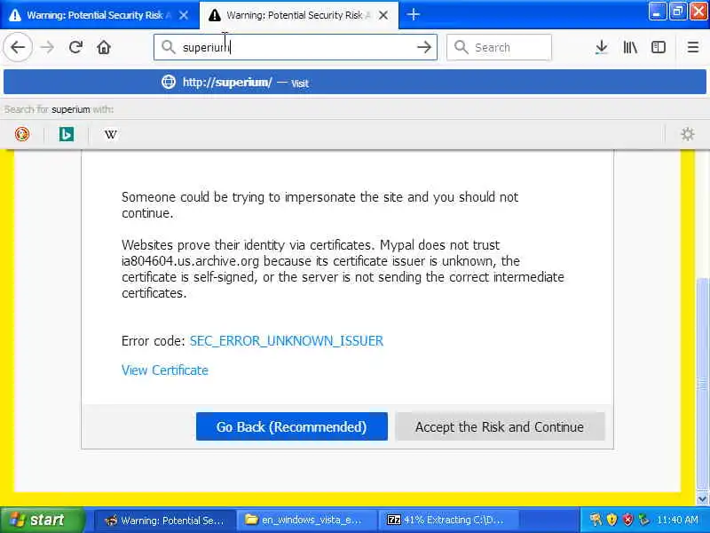Select the second Warning: Potential Security Risk tab
Viewport: 710px width, 533px height.
[x=299, y=15]
